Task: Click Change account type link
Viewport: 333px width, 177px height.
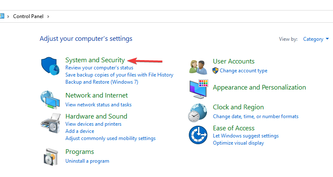Action: click(243, 71)
